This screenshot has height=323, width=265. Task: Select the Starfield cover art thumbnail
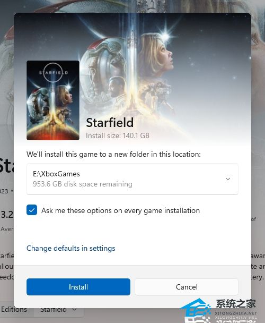(x=53, y=100)
